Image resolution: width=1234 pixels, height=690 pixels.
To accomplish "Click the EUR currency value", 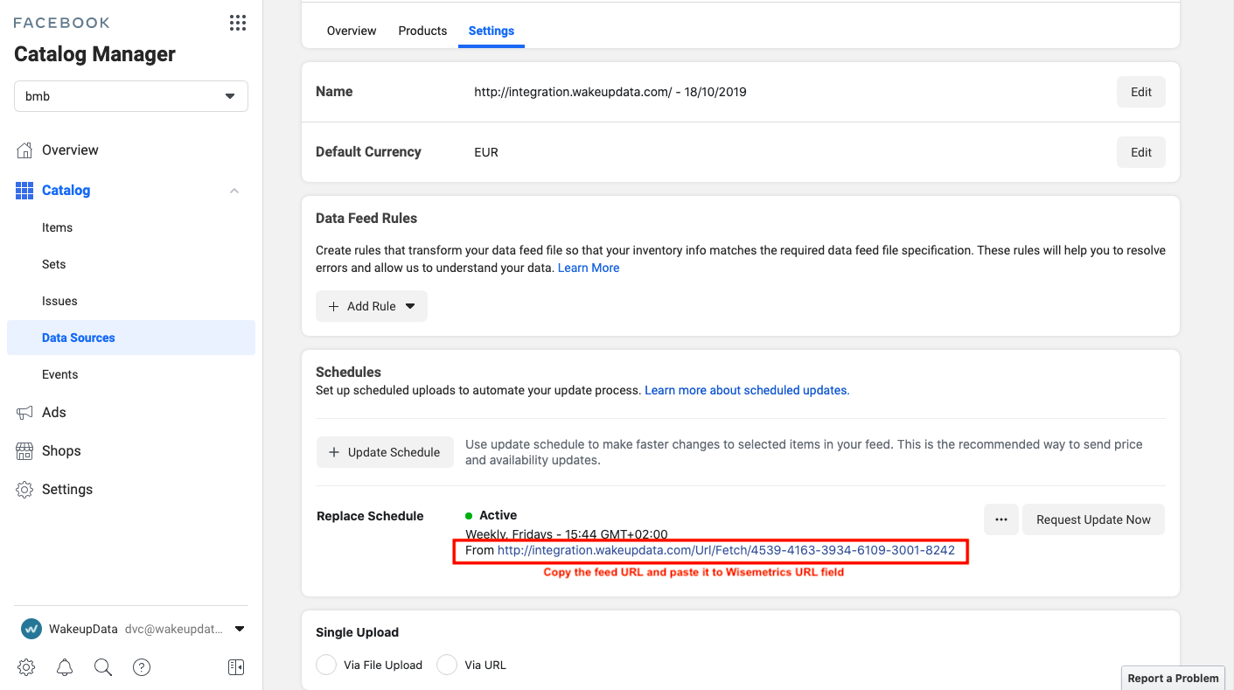I will [486, 152].
